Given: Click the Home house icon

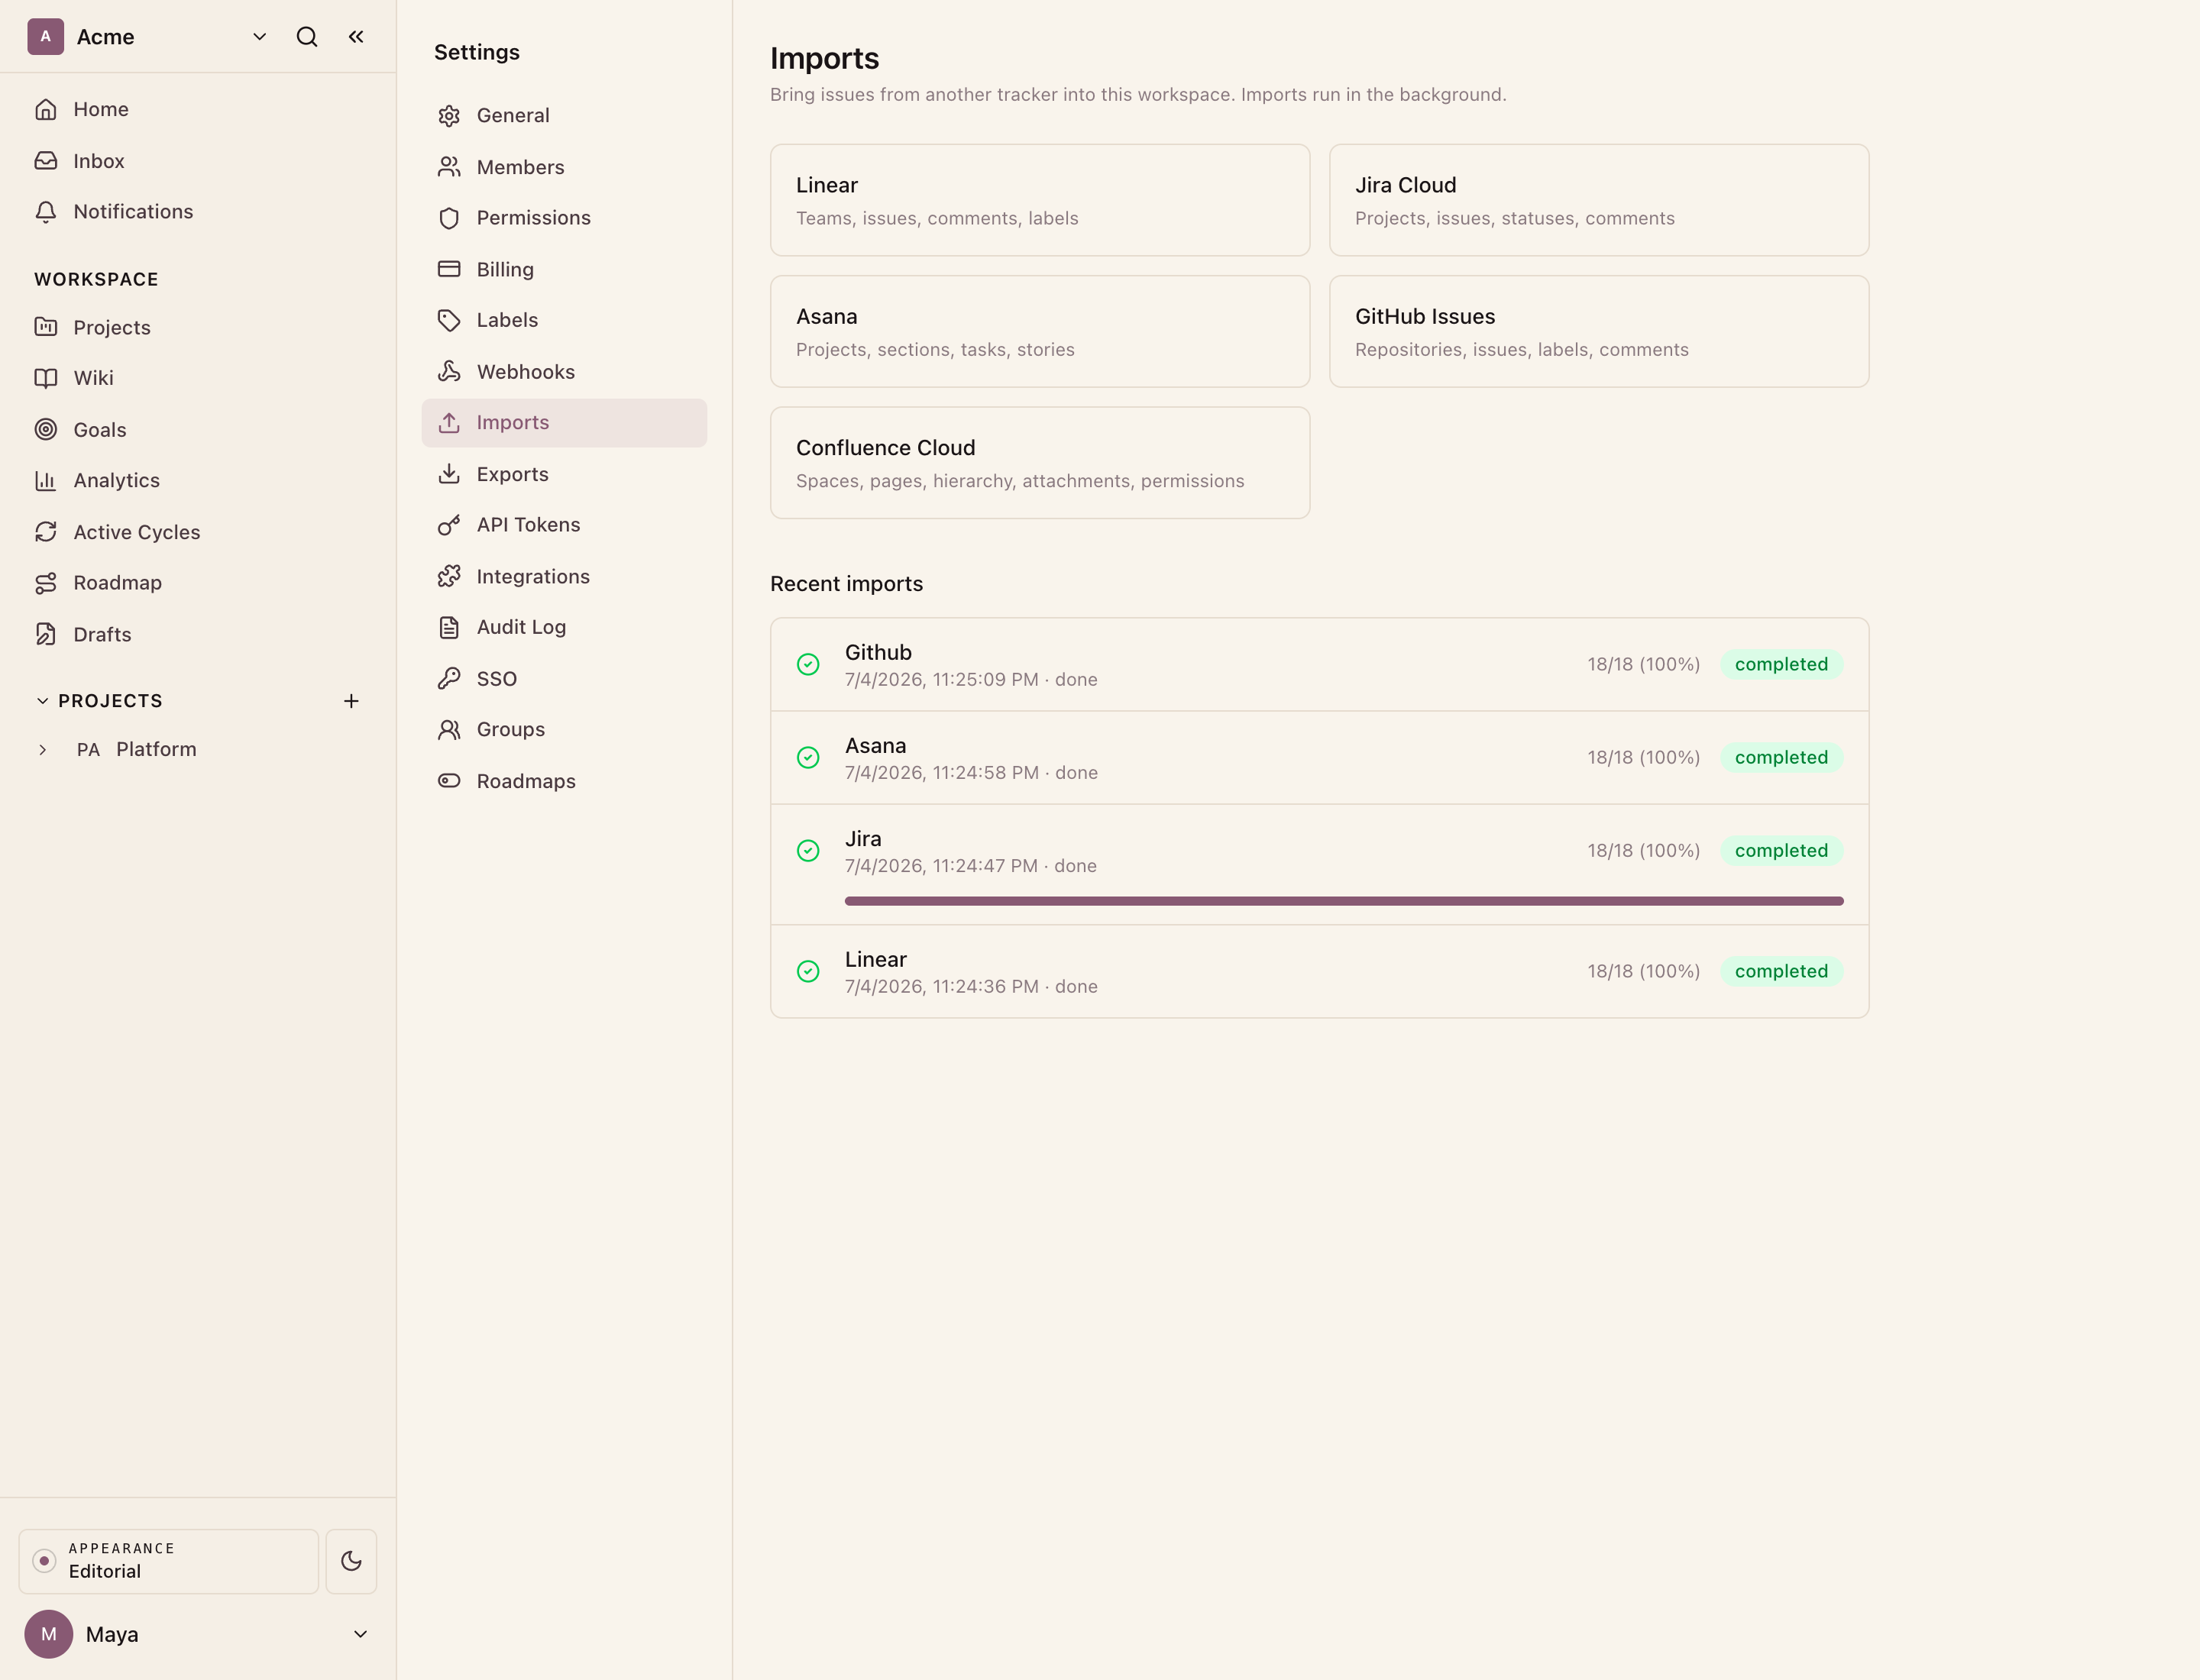Looking at the screenshot, I should coord(46,109).
